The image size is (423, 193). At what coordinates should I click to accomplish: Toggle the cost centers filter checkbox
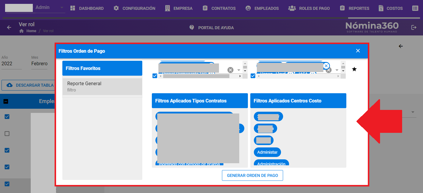coord(253,76)
